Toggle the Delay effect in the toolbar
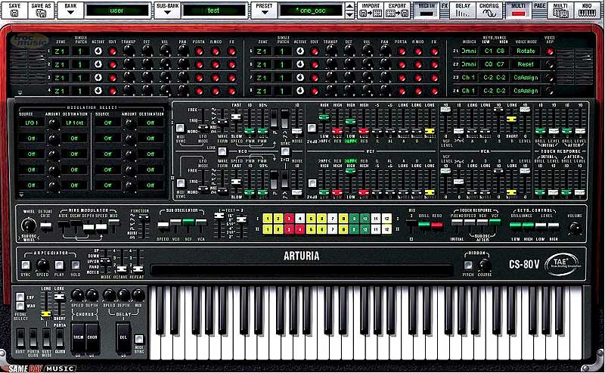605x373 pixels. 463,11
